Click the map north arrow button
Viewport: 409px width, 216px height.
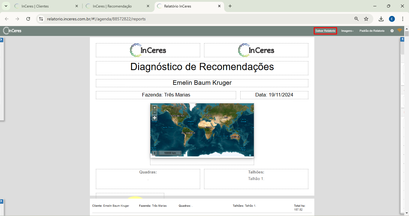[155, 153]
